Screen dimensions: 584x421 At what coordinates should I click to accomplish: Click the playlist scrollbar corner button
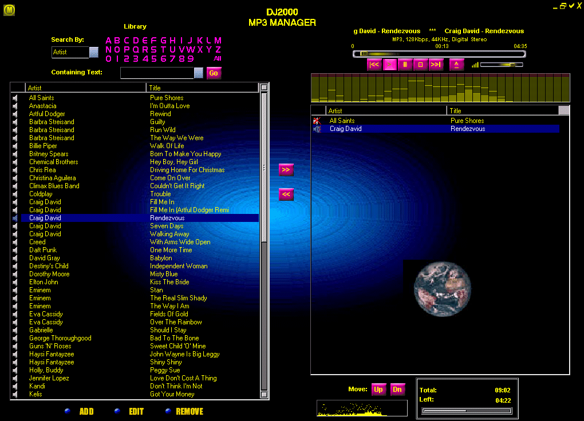(564, 110)
